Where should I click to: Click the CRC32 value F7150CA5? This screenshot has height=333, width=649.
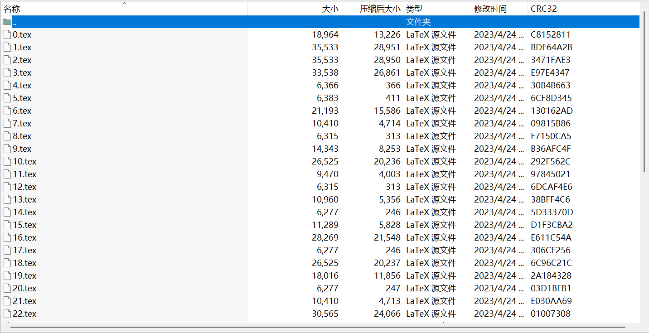551,136
